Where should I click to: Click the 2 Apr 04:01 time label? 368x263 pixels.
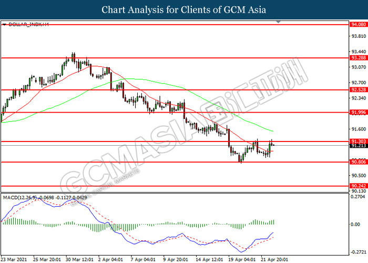[110, 259]
